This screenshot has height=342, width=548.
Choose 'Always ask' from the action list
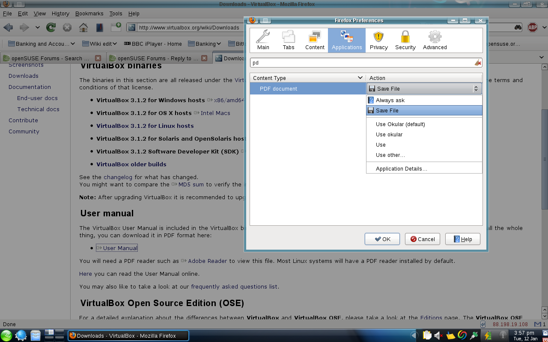pyautogui.click(x=424, y=100)
